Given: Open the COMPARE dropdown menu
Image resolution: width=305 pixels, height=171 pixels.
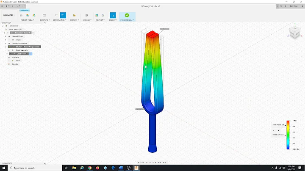Looking at the screenshot, I should point(45,20).
